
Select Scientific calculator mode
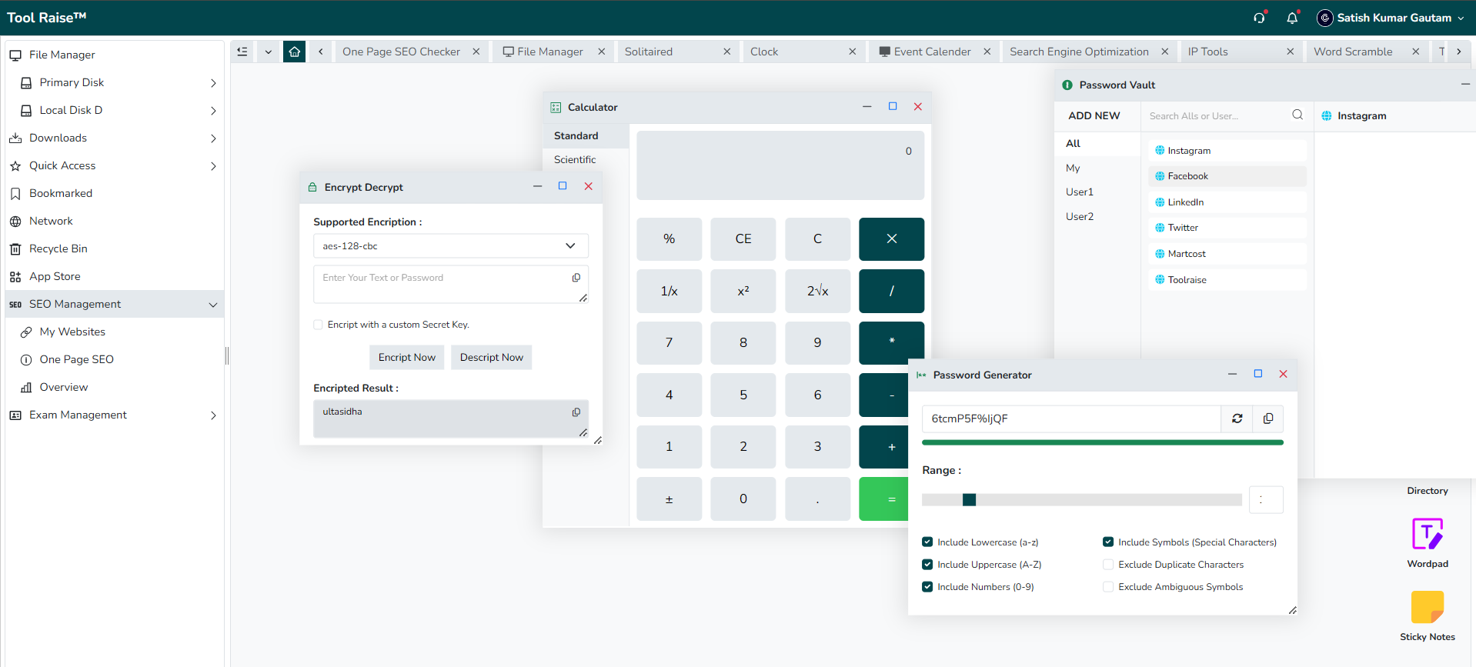[575, 159]
